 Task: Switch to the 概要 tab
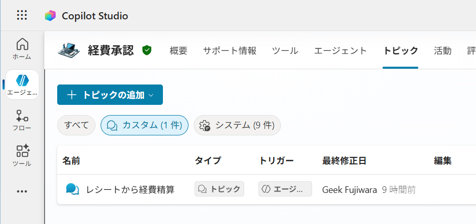(x=179, y=50)
